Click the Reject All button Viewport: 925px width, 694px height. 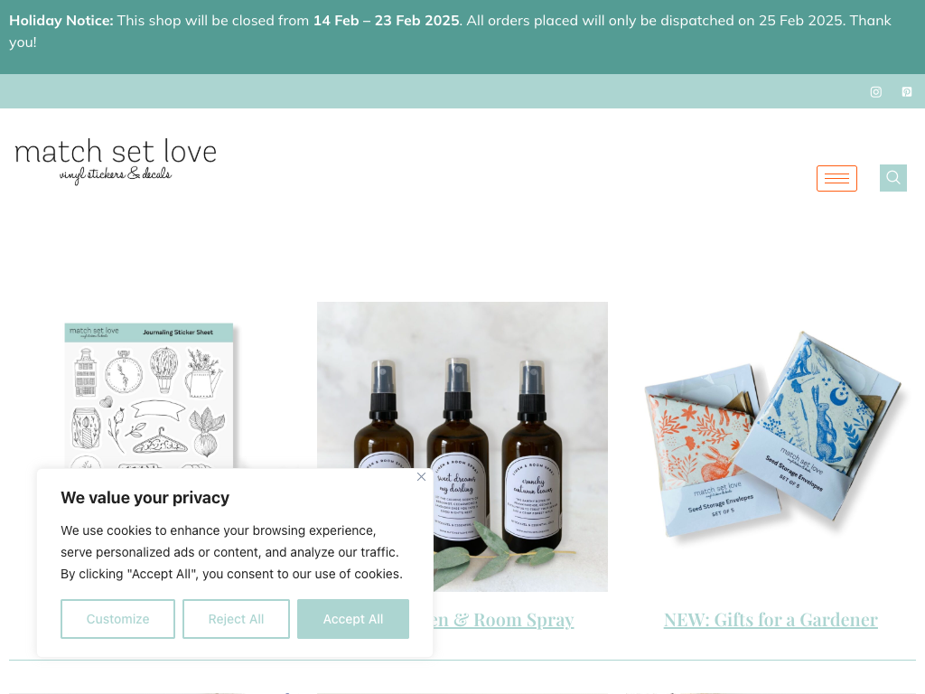(236, 619)
